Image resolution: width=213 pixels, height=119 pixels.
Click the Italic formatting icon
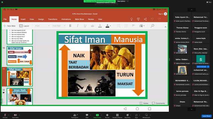(x=78, y=26)
